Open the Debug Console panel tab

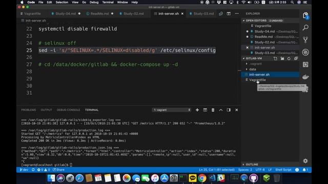(68, 110)
